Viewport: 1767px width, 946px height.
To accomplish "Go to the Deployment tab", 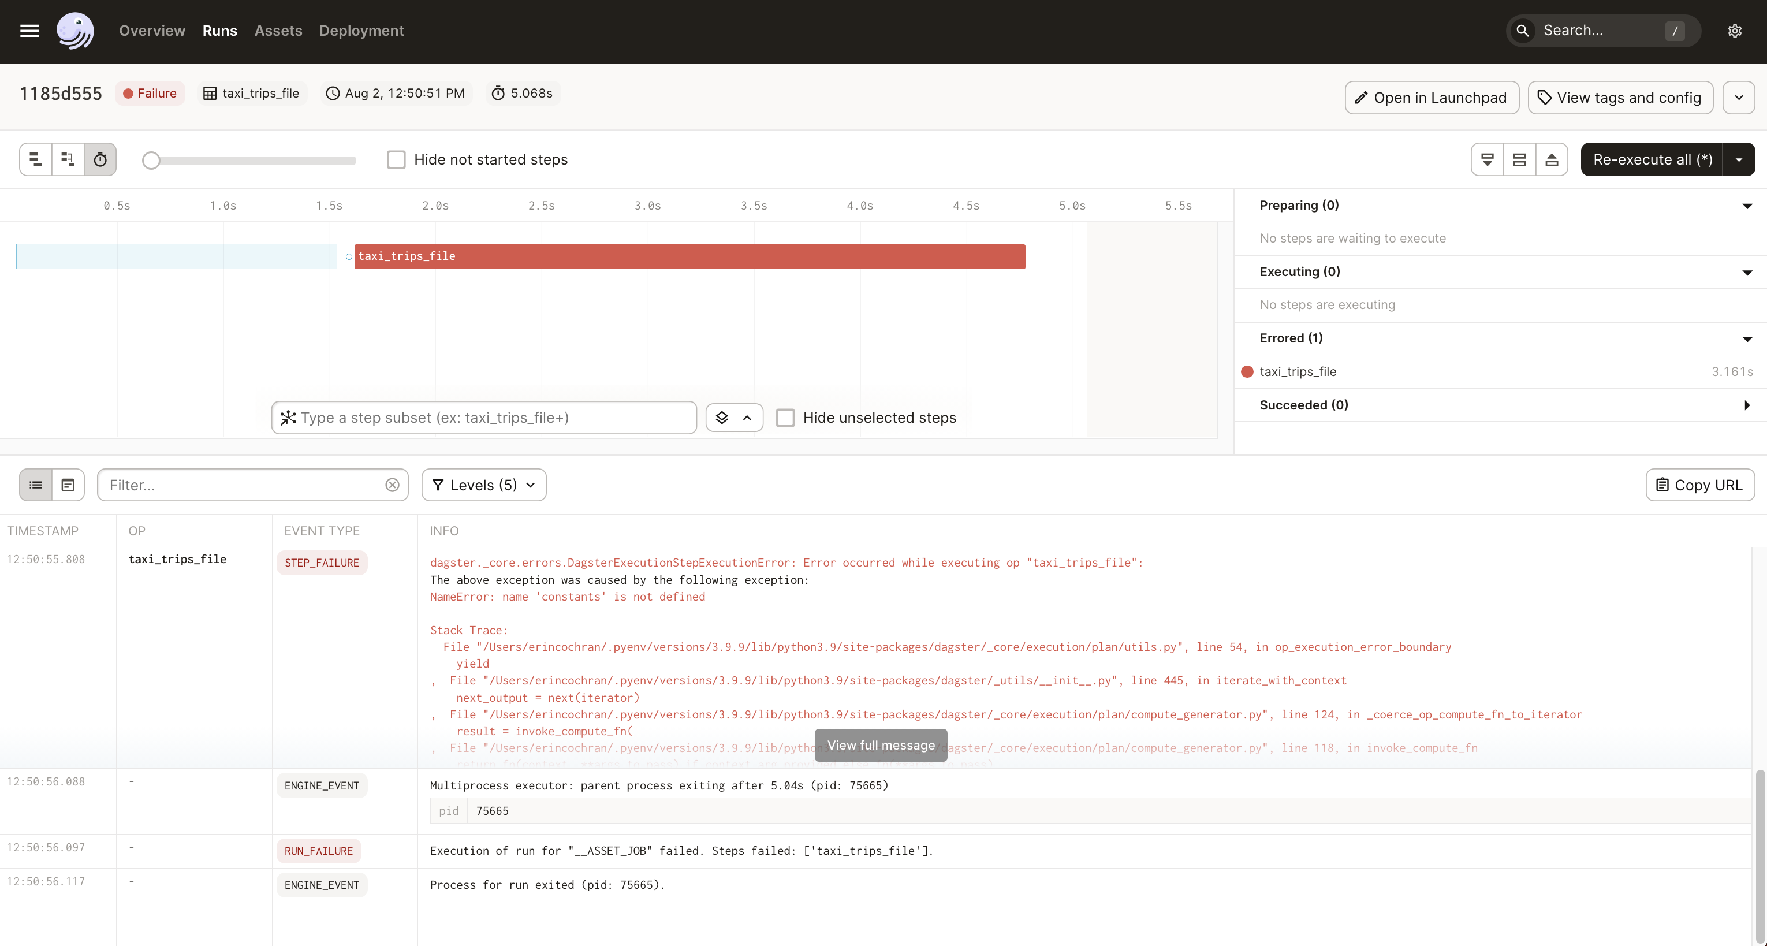I will click(361, 31).
